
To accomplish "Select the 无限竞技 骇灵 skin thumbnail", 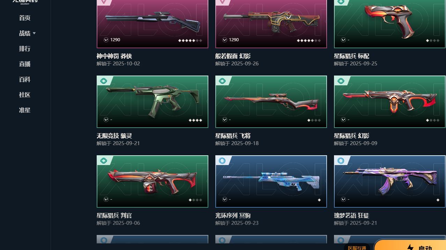I will point(153,102).
